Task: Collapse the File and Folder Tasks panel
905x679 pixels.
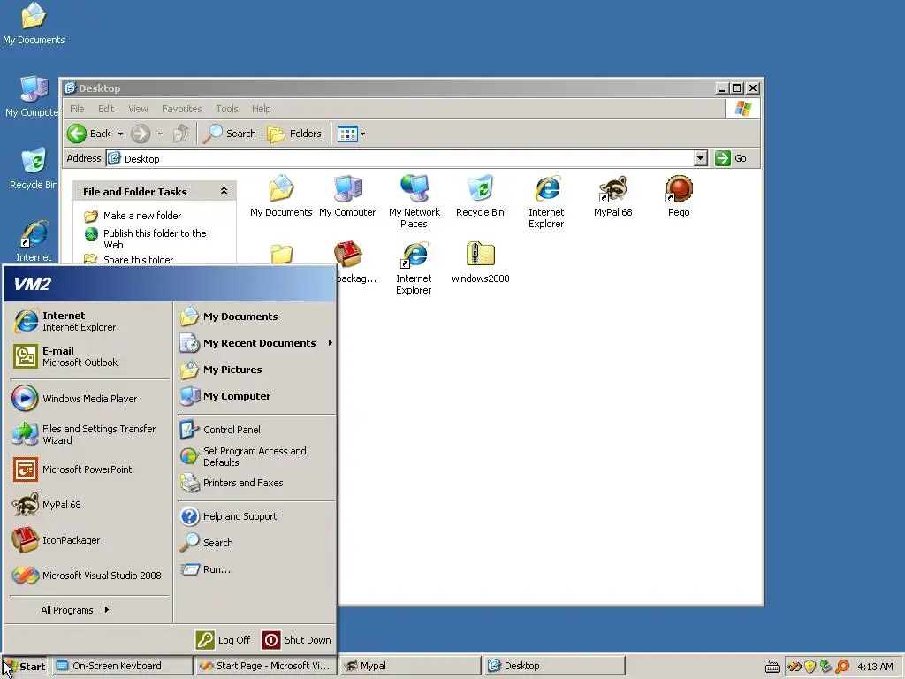Action: [224, 191]
